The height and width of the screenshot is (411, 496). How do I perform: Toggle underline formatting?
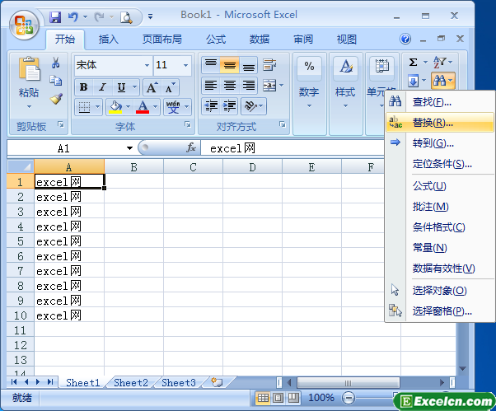tap(121, 87)
